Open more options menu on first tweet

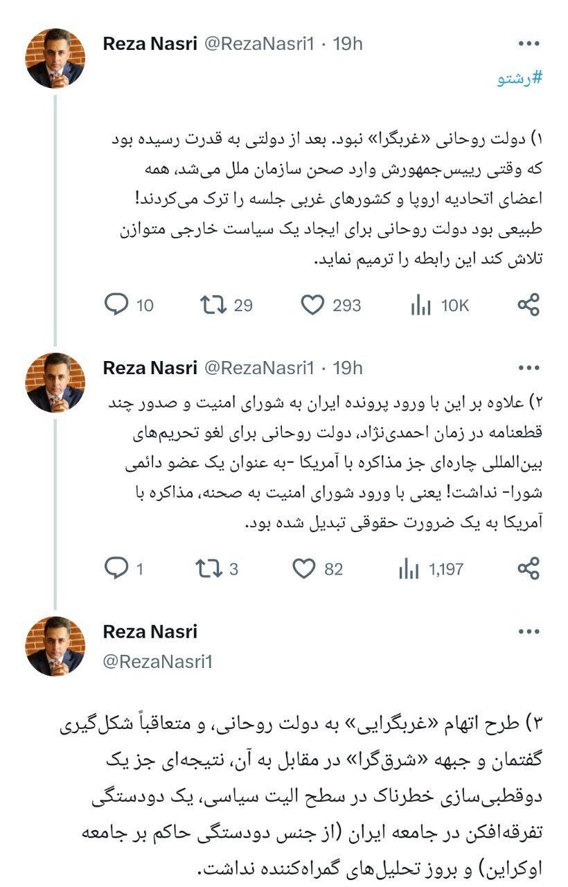(529, 44)
